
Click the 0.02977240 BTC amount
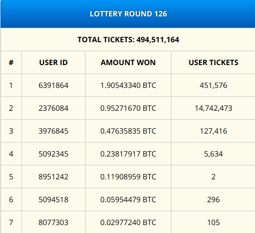[128, 223]
